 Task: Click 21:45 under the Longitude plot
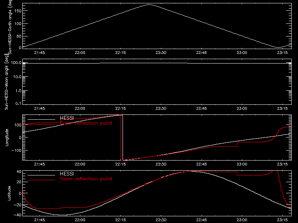(x=39, y=164)
